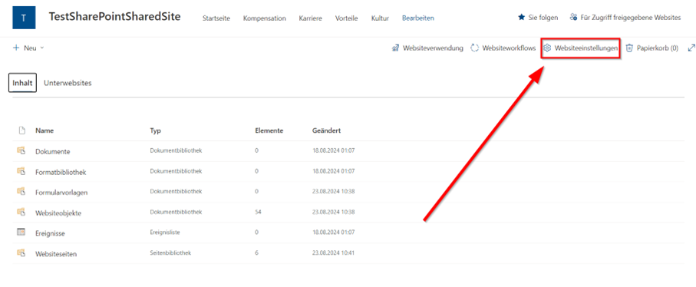Open the Kompensation navigation item
The width and height of the screenshot is (696, 287).
coord(265,18)
